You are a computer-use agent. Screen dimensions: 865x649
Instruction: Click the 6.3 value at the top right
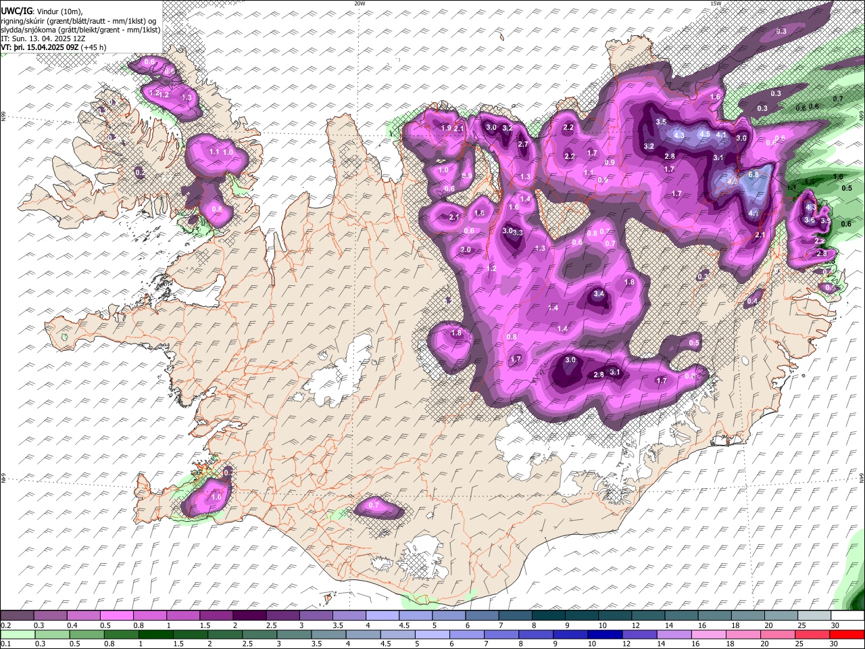781,31
